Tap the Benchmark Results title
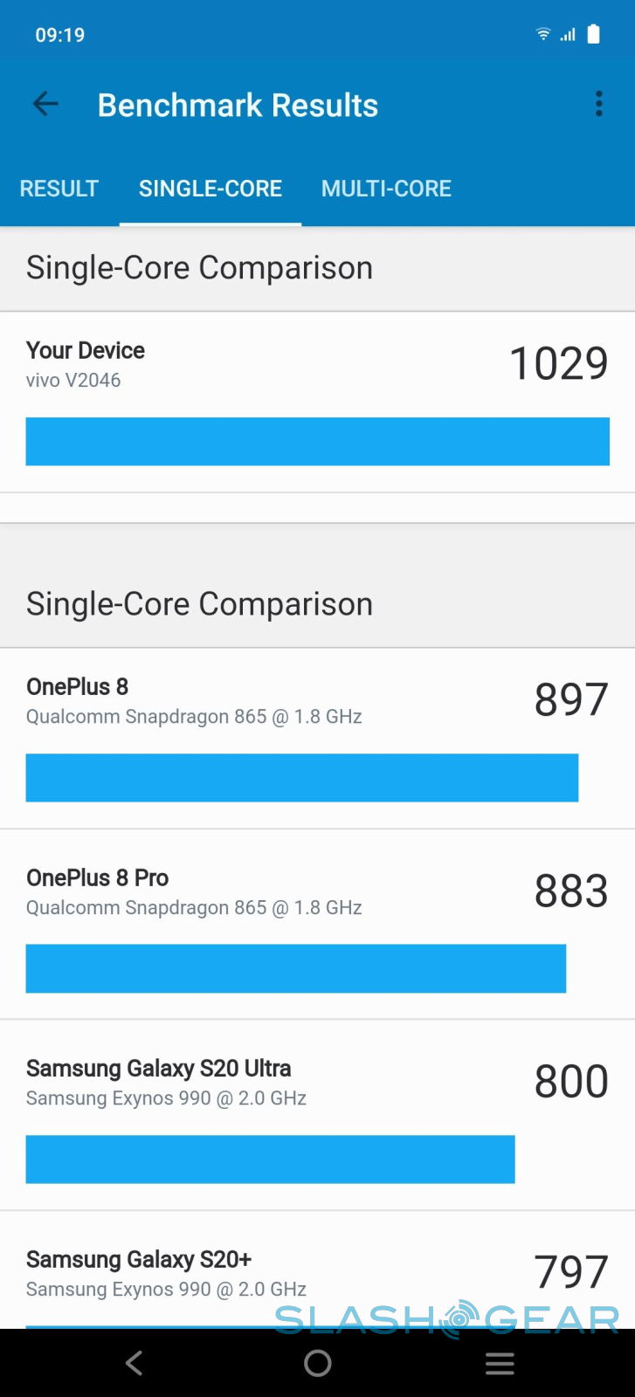 (x=238, y=105)
